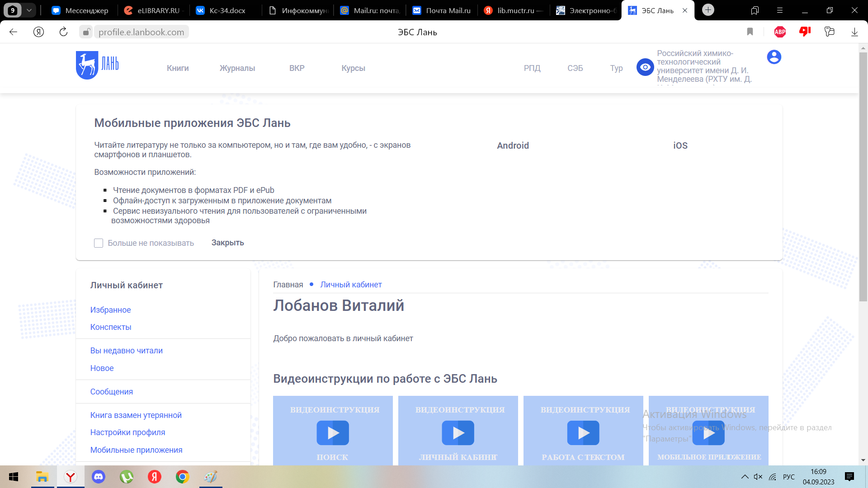Open the Курсы menu item

tap(353, 68)
